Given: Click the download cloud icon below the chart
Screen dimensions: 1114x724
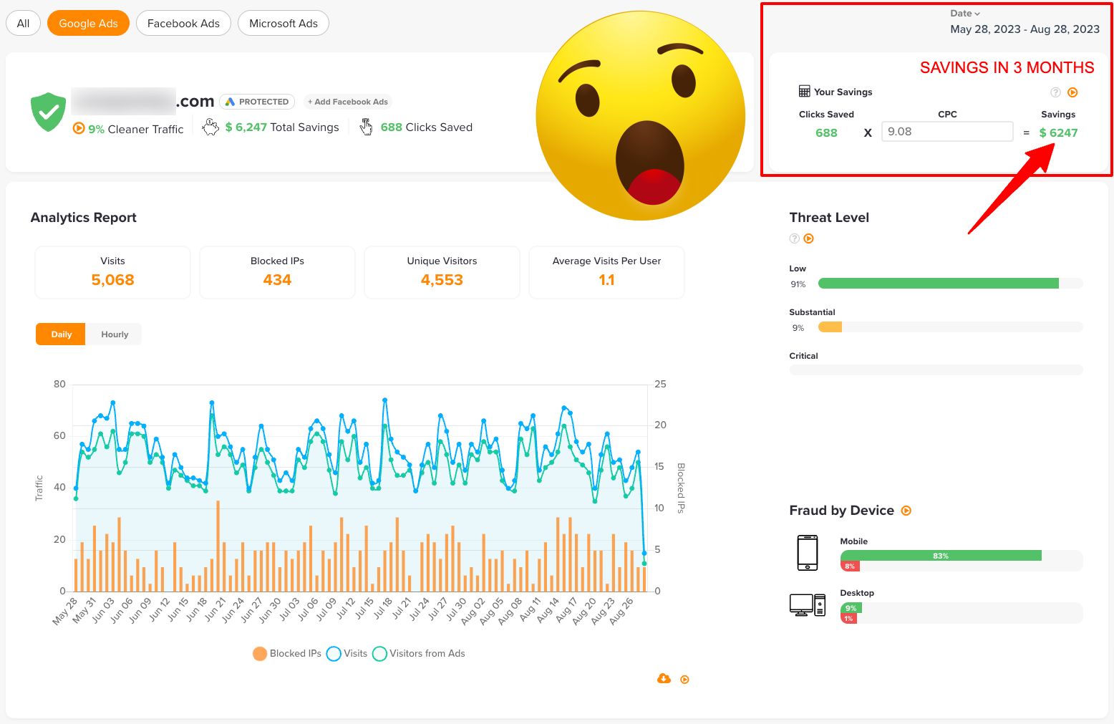Looking at the screenshot, I should (663, 678).
